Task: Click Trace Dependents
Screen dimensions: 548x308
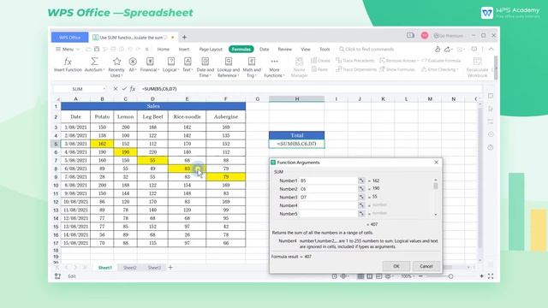Action: 356,69
